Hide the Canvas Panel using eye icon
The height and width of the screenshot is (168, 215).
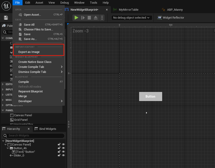(63, 144)
